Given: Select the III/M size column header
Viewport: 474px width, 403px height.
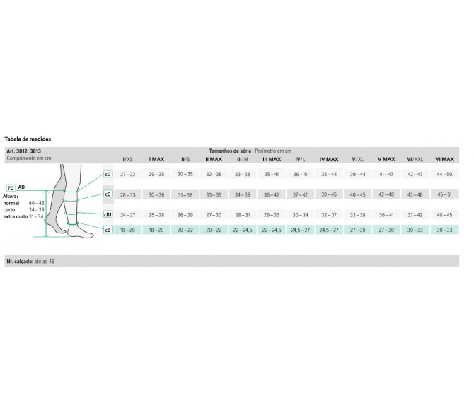Looking at the screenshot, I should [x=242, y=160].
